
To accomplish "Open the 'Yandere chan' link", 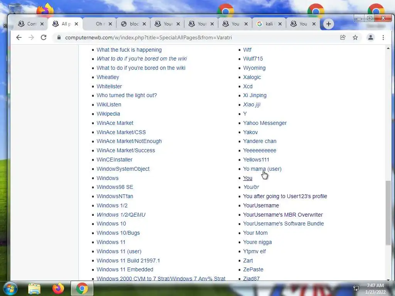I will [x=260, y=141].
